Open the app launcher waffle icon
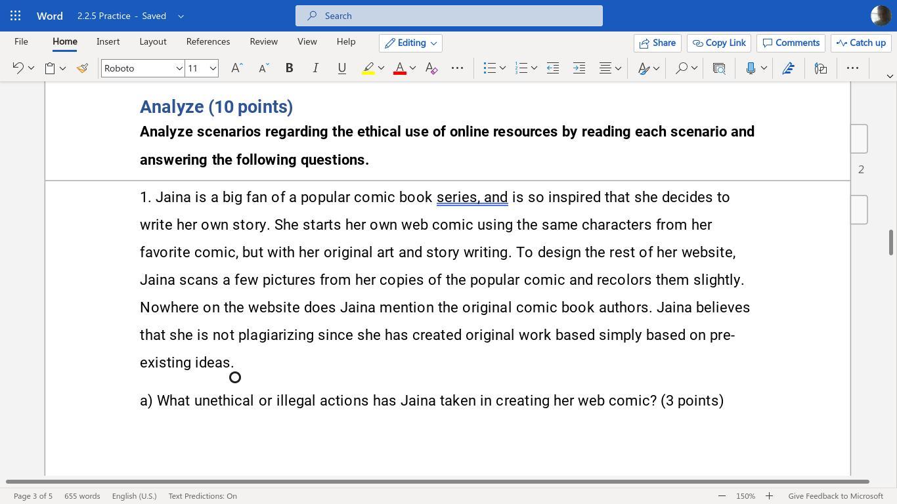Image resolution: width=897 pixels, height=504 pixels. pyautogui.click(x=16, y=16)
